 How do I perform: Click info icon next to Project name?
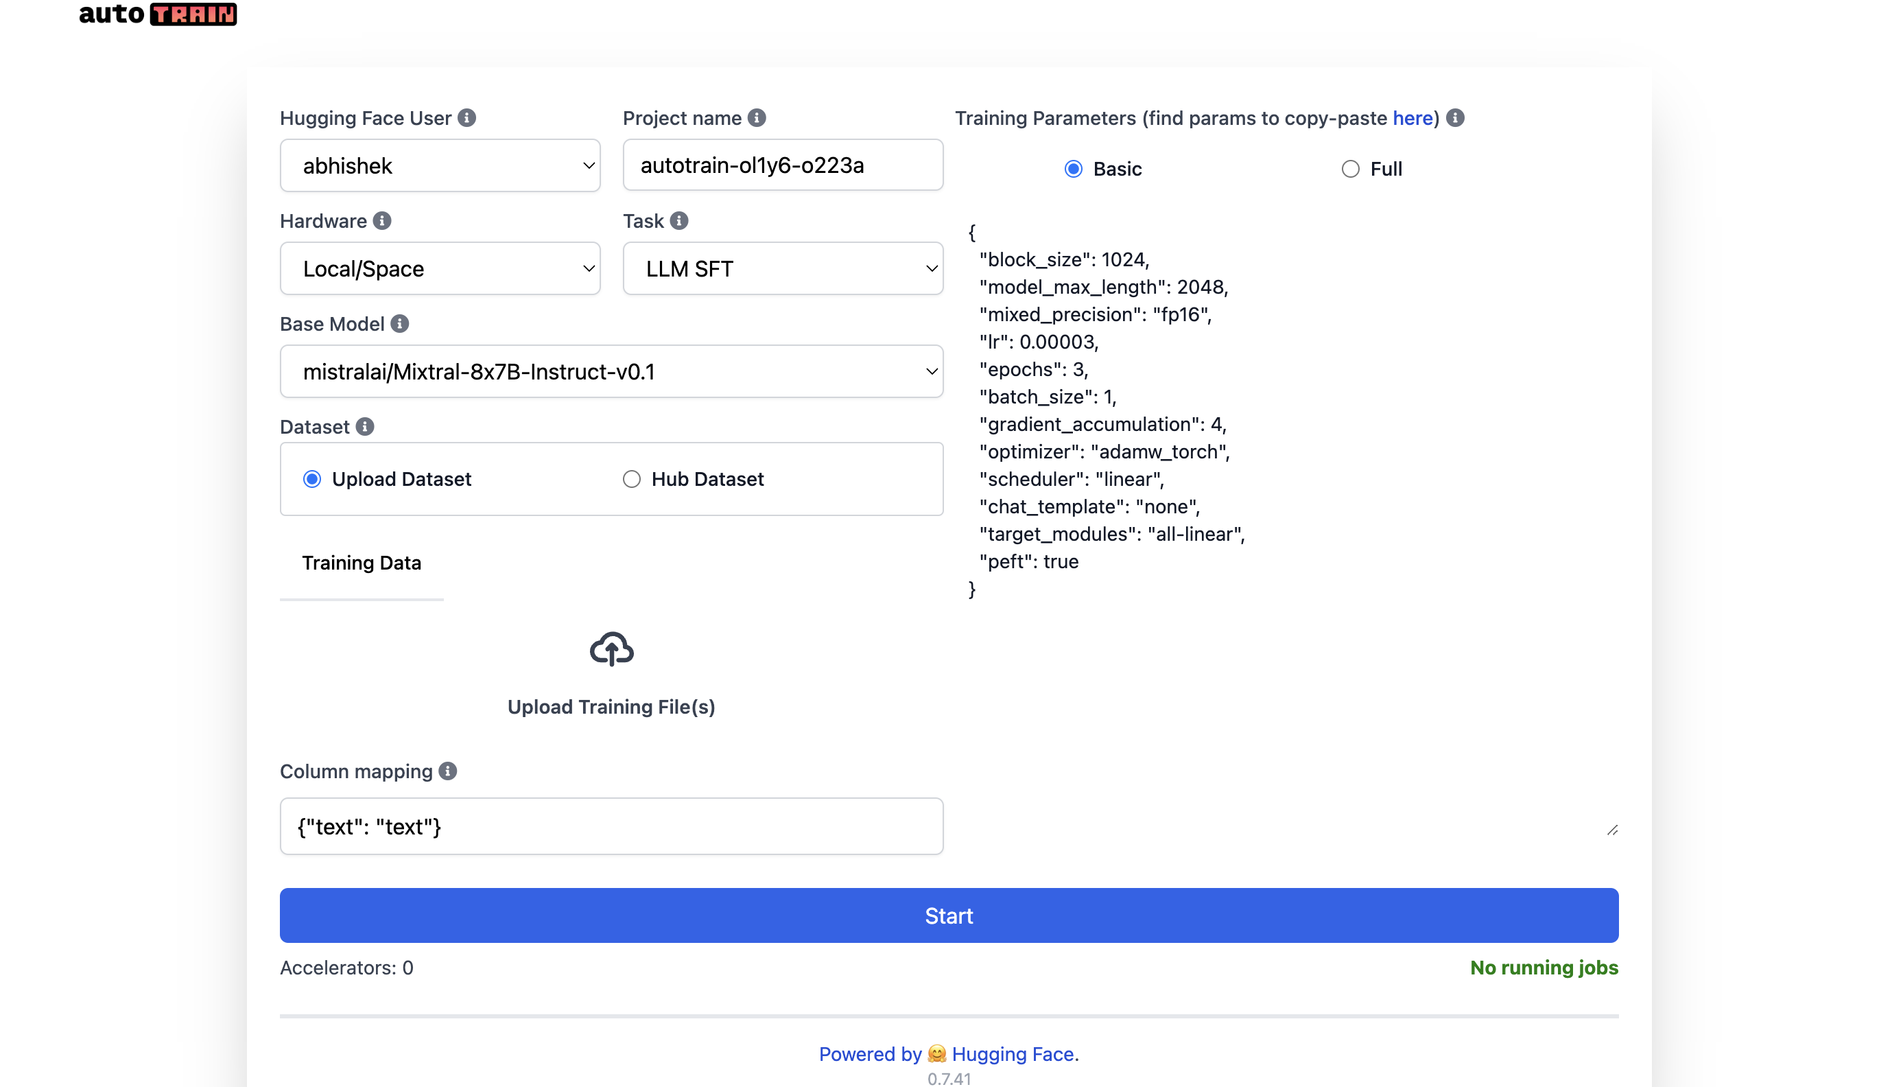[x=757, y=118]
